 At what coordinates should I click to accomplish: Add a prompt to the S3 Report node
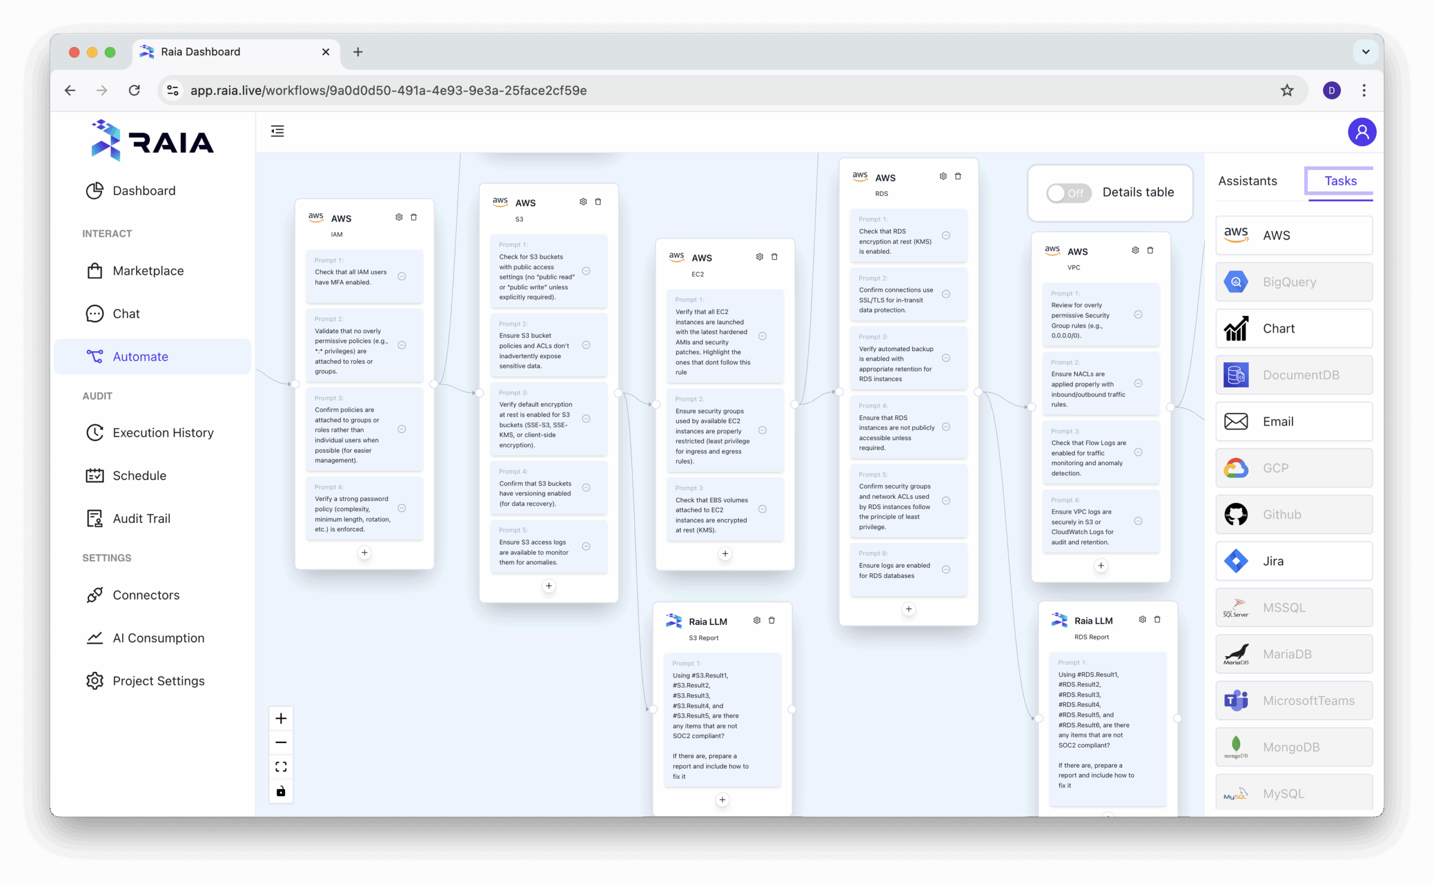click(722, 800)
